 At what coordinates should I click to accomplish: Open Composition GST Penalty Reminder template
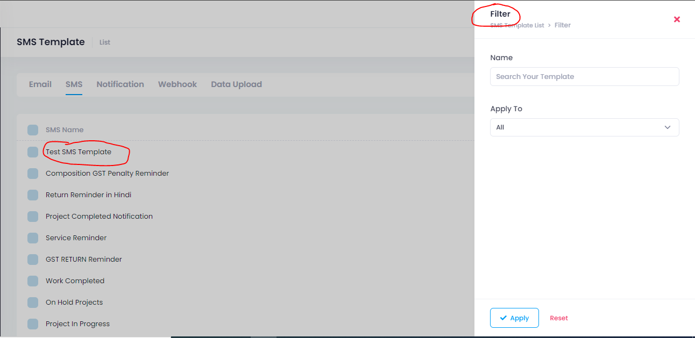107,174
